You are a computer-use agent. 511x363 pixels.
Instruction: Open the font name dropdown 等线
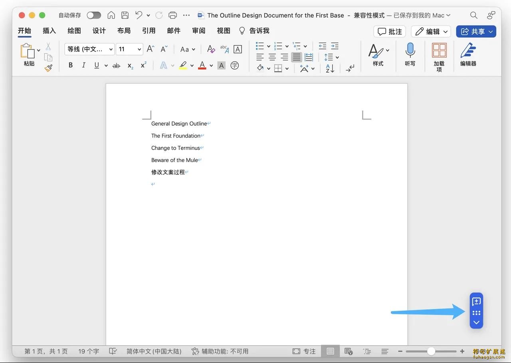pyautogui.click(x=89, y=49)
